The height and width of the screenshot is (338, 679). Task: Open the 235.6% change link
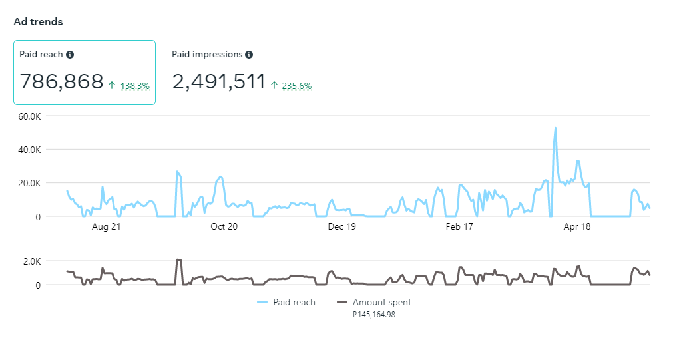pyautogui.click(x=297, y=86)
